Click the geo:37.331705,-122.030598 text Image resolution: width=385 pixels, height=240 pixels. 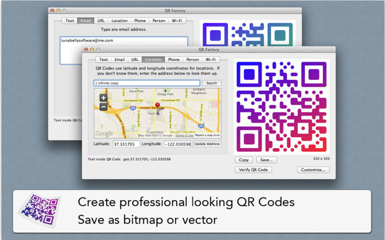click(147, 159)
